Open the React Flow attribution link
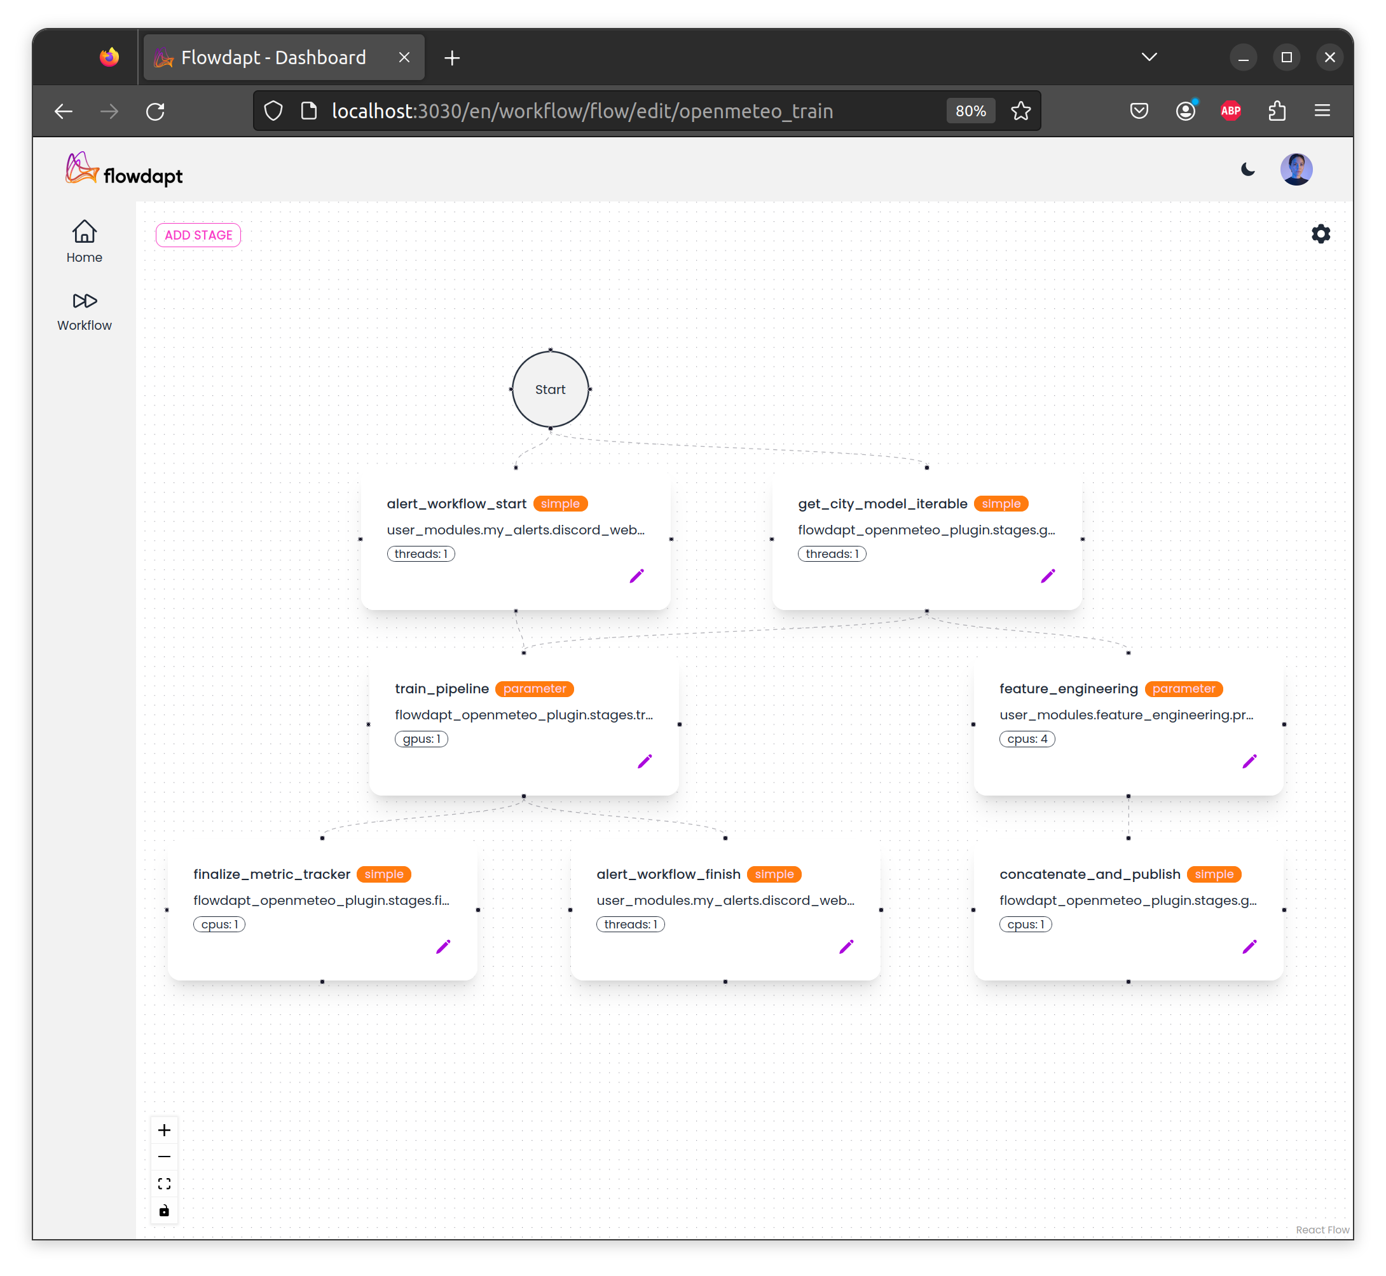 coord(1322,1230)
